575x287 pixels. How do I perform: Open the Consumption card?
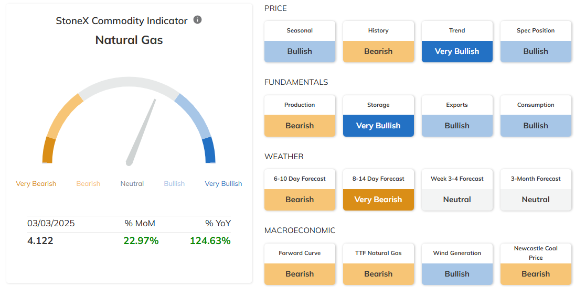(536, 116)
